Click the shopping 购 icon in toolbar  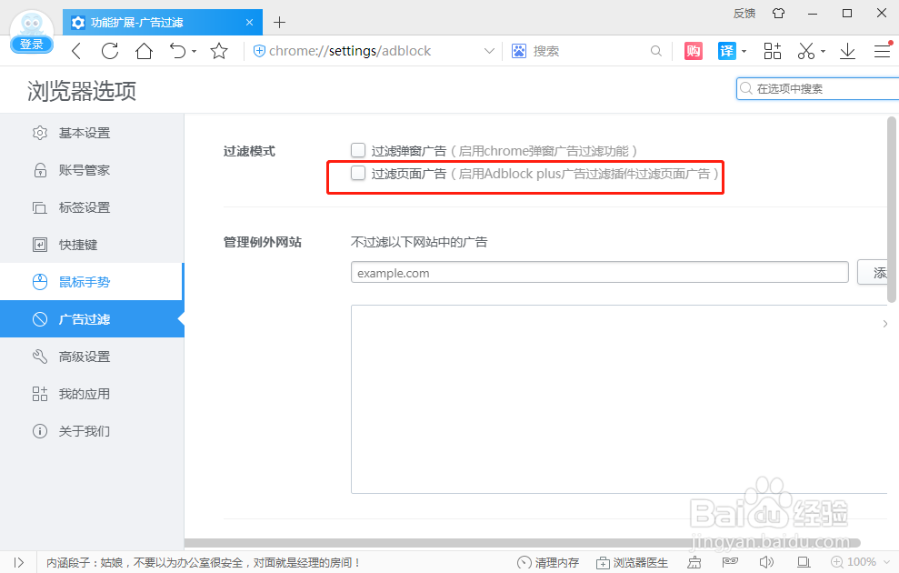(x=693, y=51)
